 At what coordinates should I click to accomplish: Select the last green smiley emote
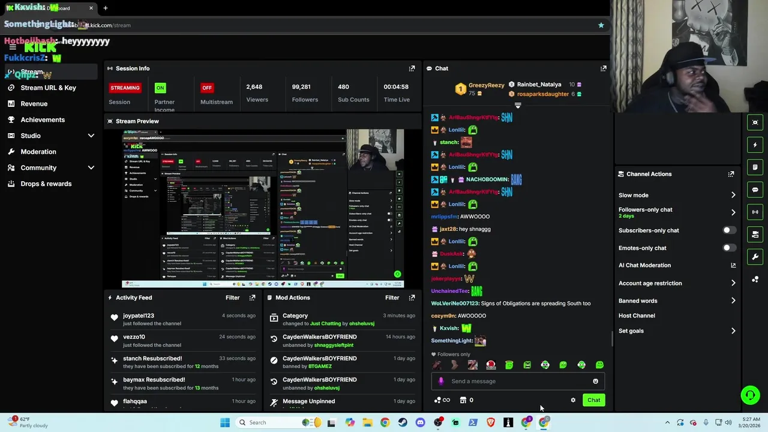click(599, 365)
